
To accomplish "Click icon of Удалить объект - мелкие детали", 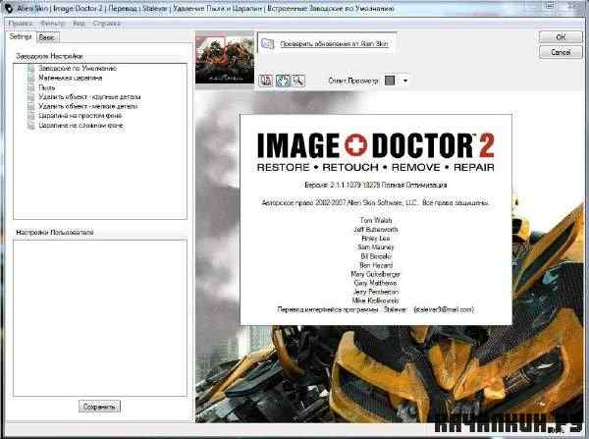I will pos(31,106).
